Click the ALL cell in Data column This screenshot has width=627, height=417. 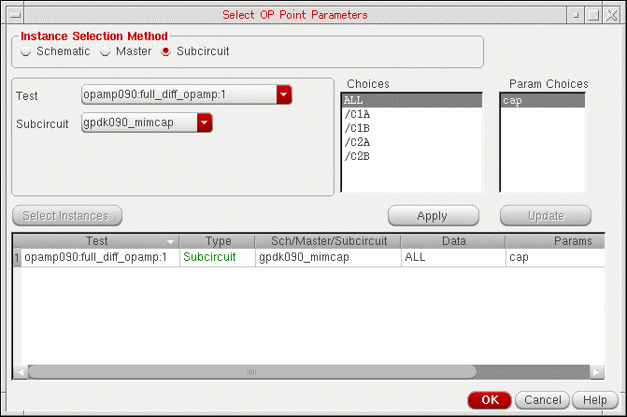tap(453, 257)
